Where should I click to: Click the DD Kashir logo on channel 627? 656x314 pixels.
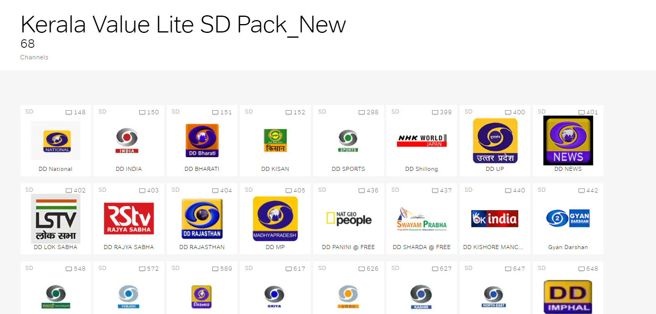[421, 297]
